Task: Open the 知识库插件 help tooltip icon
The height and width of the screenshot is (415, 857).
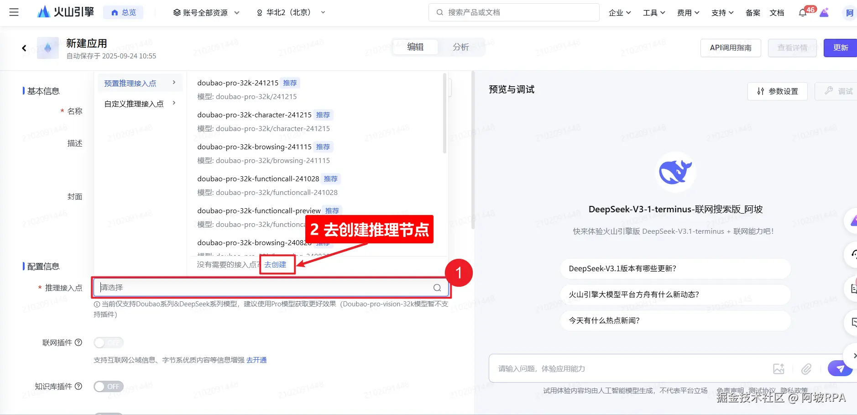Action: (x=78, y=386)
